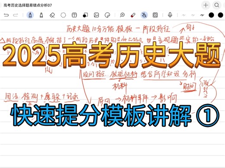This screenshot has width=225, height=168.
Task: Open the Shapes tool
Action: click(85, 15)
